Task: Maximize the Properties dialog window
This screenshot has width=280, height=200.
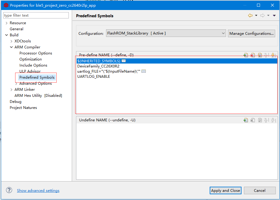Action: (x=258, y=5)
